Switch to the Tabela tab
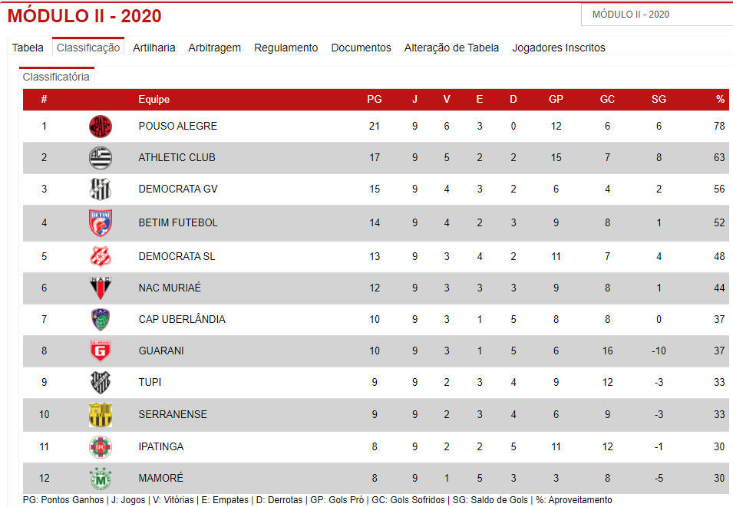The height and width of the screenshot is (507, 733). click(x=28, y=48)
